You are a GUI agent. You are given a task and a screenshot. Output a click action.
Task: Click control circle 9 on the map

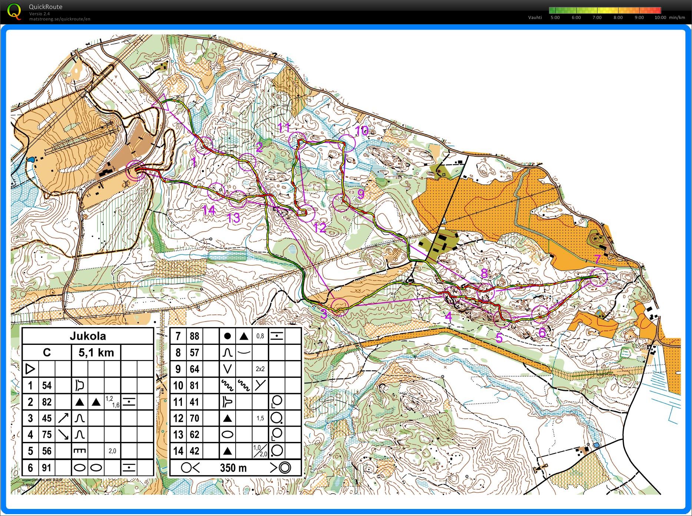[x=341, y=203]
